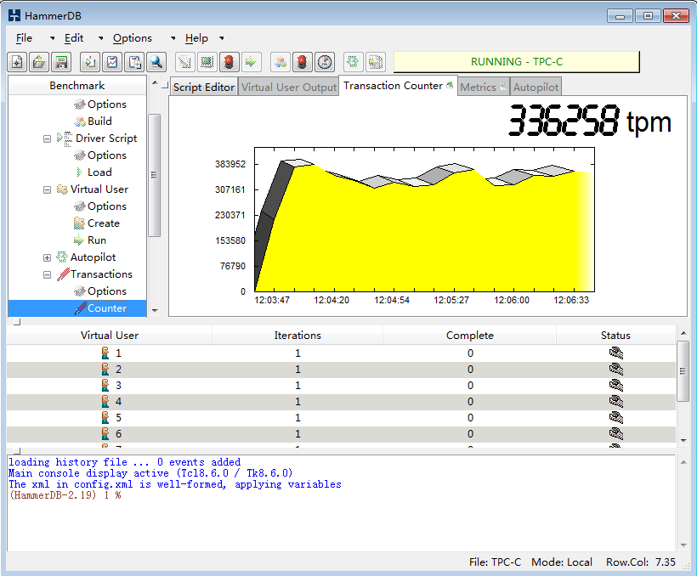This screenshot has height=576, width=697.
Task: Stop transaction counter via red light beside gauge
Action: tap(303, 62)
